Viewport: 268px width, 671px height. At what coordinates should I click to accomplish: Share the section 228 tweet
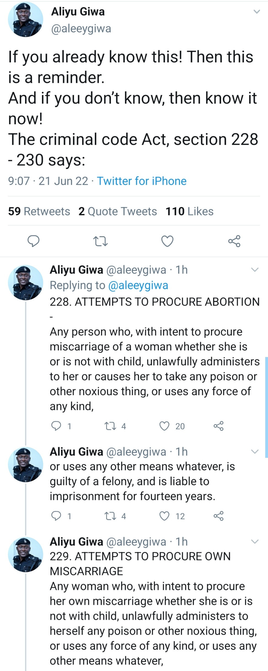[x=219, y=426]
